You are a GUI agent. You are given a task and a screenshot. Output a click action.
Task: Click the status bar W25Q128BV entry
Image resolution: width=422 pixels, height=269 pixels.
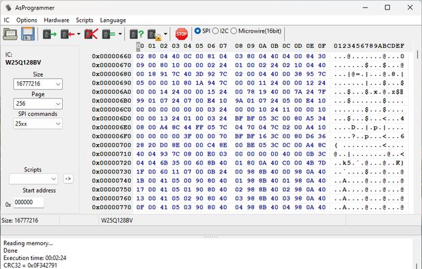(117, 221)
